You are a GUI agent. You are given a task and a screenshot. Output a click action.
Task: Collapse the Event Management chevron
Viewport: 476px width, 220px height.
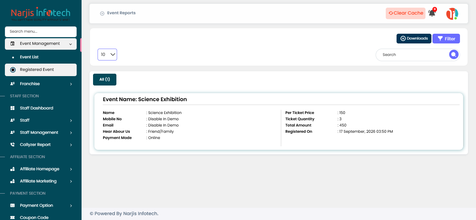pyautogui.click(x=71, y=44)
